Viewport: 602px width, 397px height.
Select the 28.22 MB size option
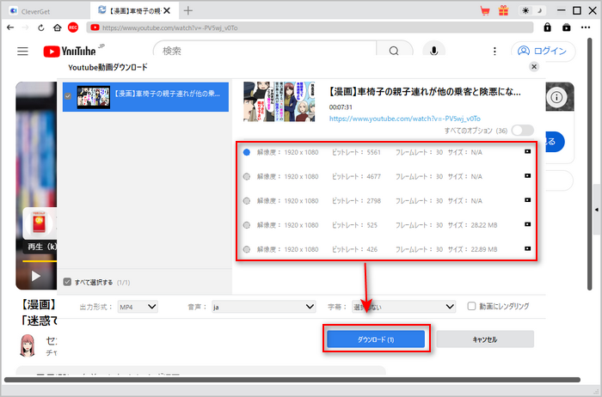pos(248,225)
